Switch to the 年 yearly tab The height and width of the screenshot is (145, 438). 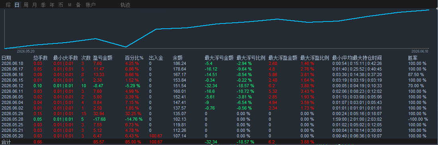coord(52,5)
